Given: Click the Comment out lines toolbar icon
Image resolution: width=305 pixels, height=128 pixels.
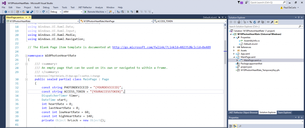Looking at the screenshot, I should point(128,12).
